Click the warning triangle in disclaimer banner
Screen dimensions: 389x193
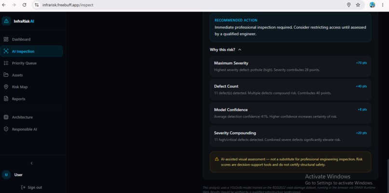(217, 159)
